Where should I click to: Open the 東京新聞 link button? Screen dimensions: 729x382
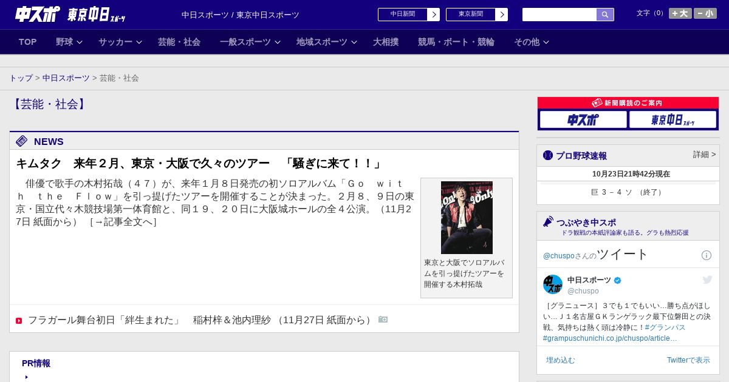pos(477,15)
